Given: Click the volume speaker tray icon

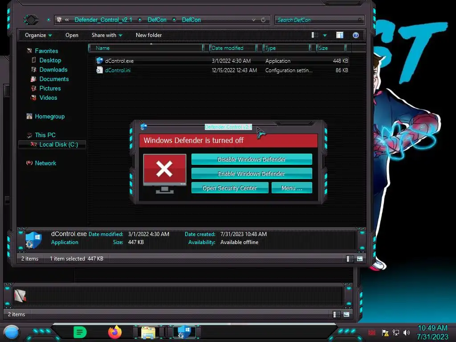Looking at the screenshot, I should pyautogui.click(x=407, y=332).
